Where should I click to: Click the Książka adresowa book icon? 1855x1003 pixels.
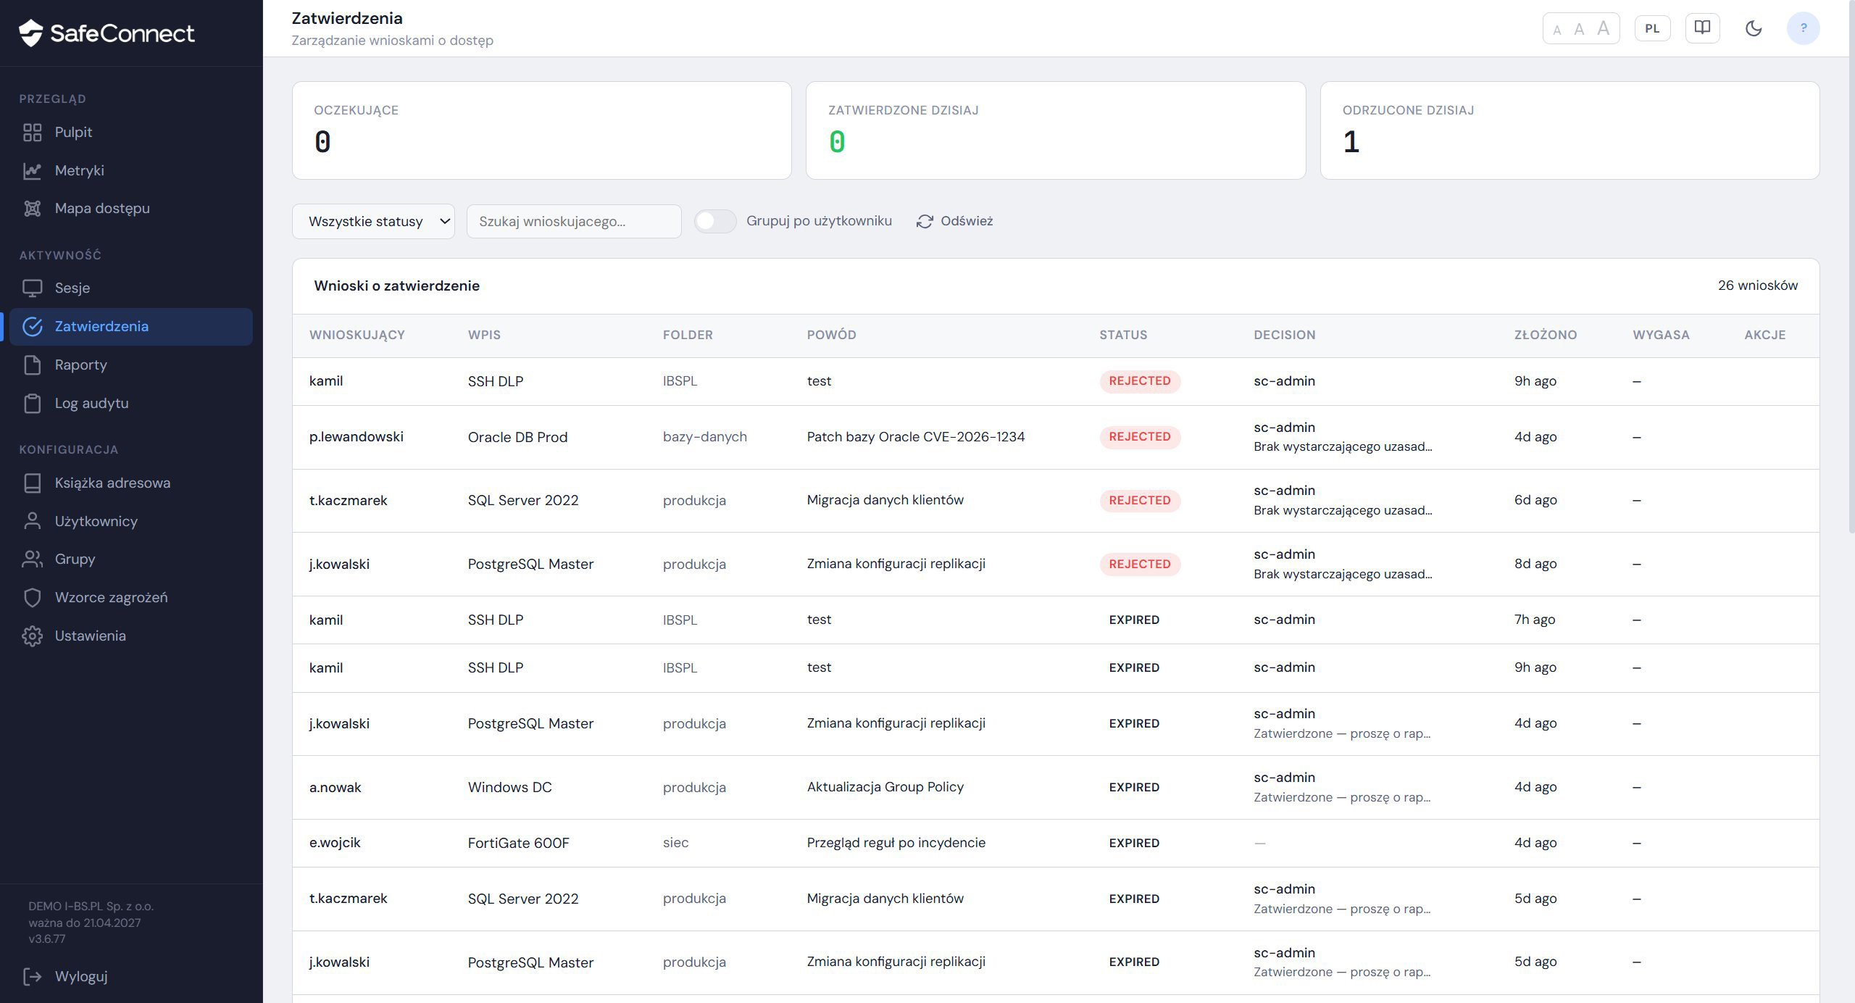tap(33, 483)
